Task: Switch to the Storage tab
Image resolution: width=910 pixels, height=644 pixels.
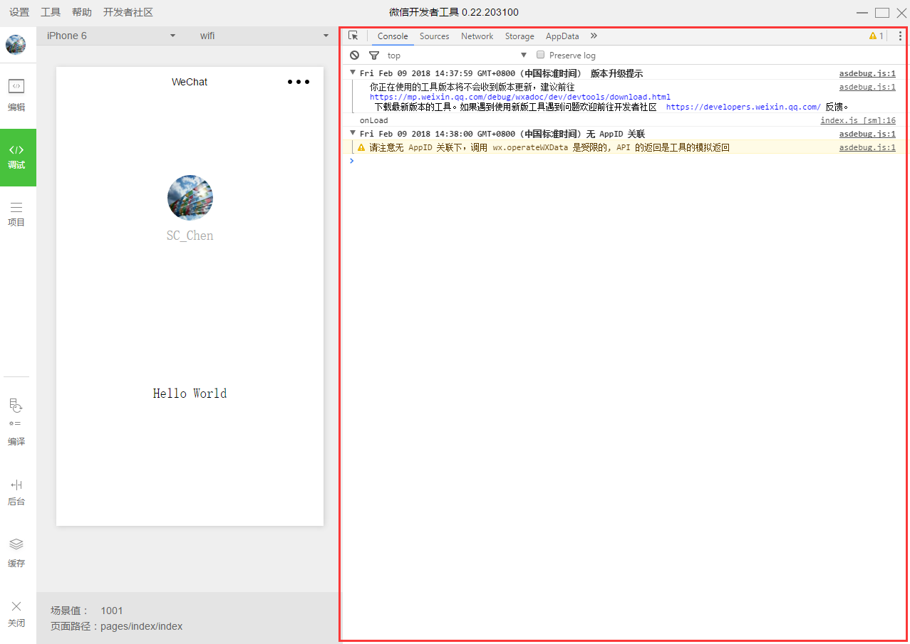Action: 519,36
